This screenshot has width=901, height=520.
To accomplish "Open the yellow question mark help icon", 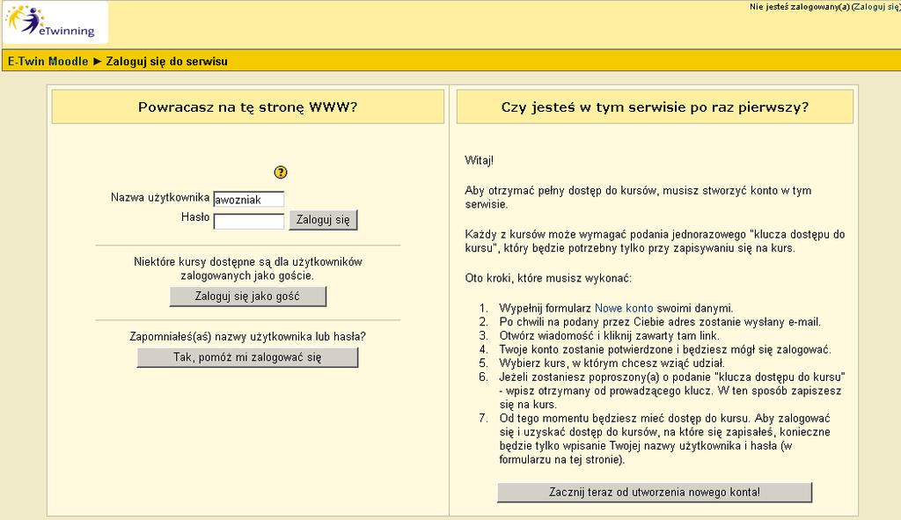I will [x=281, y=172].
